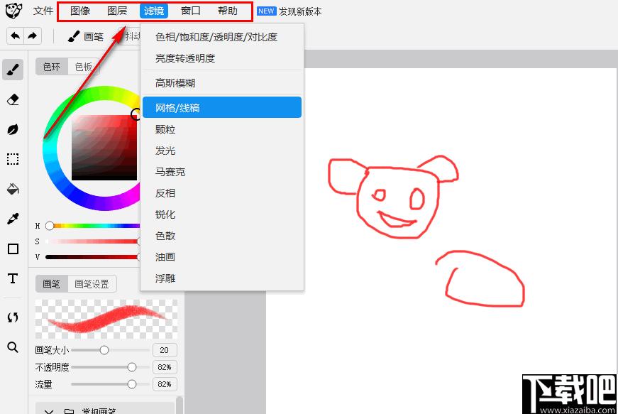Click the panda application logo
The width and height of the screenshot is (618, 414).
pyautogui.click(x=13, y=11)
